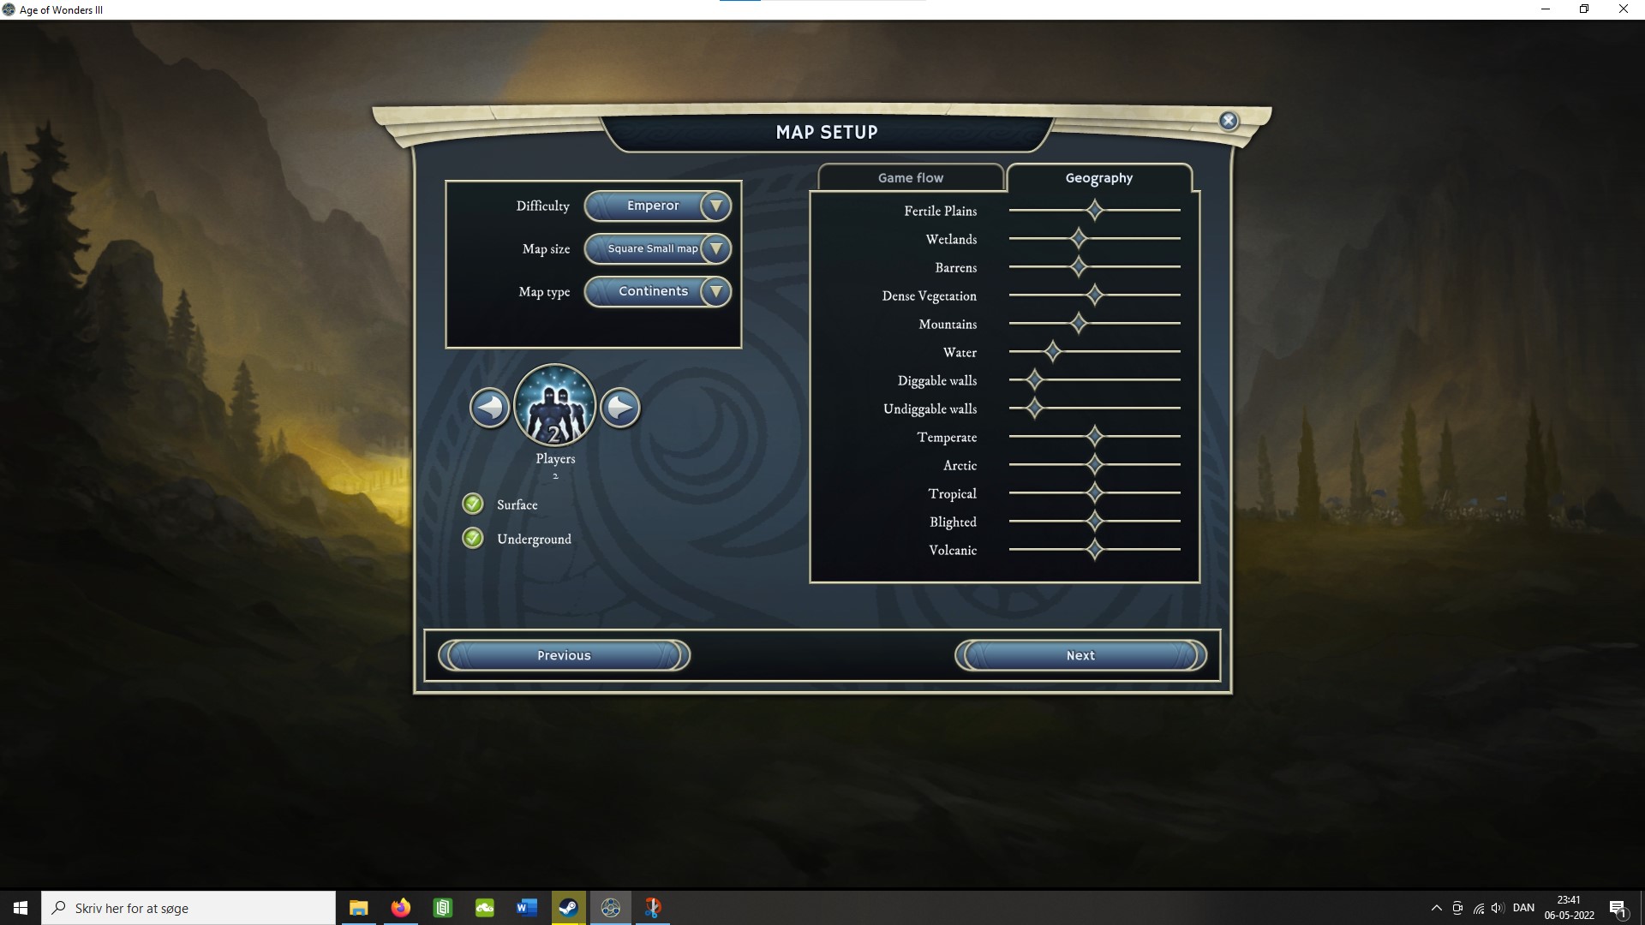Select Age of Wonders III taskbar icon

pyautogui.click(x=610, y=908)
